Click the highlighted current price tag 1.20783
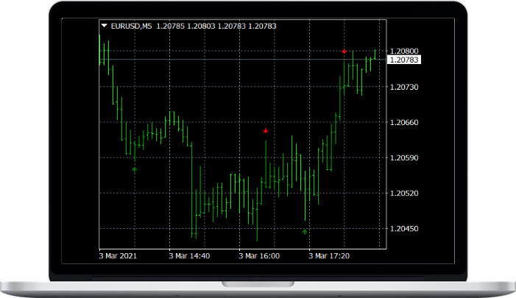Viewport: 516px width, 298px height. (404, 60)
